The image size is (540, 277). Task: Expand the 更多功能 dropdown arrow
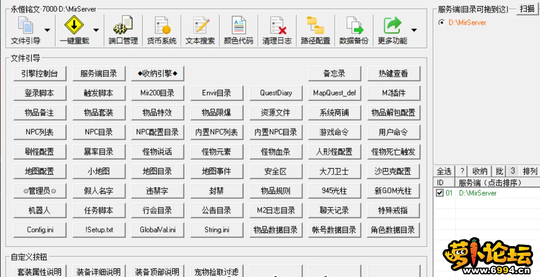tap(414, 30)
